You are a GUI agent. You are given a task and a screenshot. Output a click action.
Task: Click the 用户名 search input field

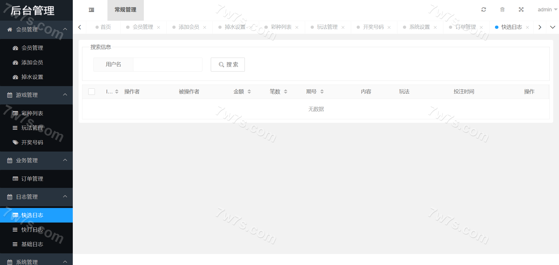pyautogui.click(x=167, y=65)
